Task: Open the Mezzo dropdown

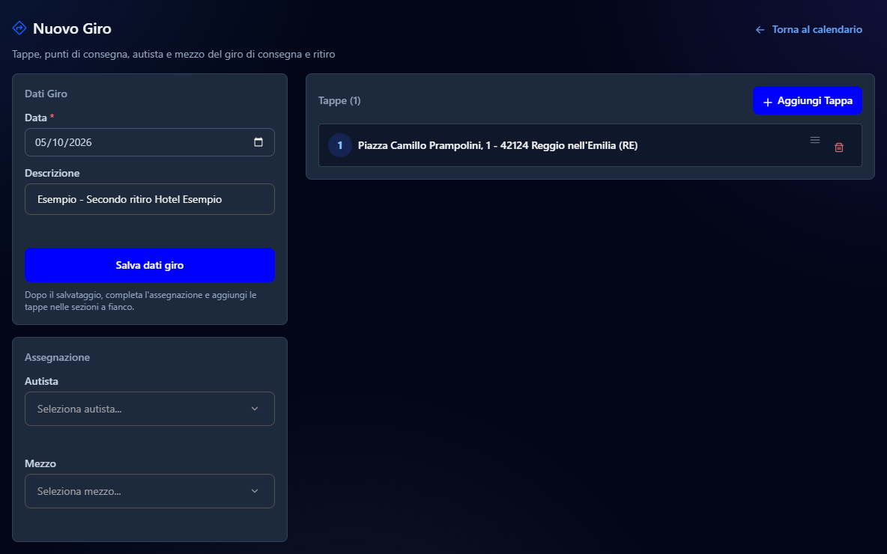Action: [x=150, y=491]
